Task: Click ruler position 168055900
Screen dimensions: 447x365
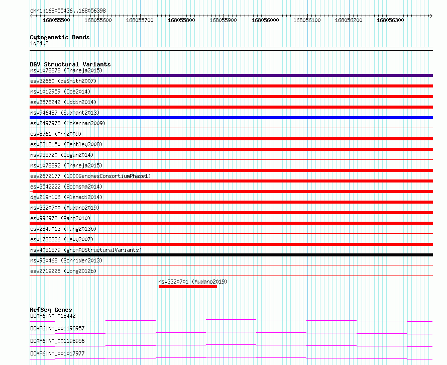Action: point(223,20)
